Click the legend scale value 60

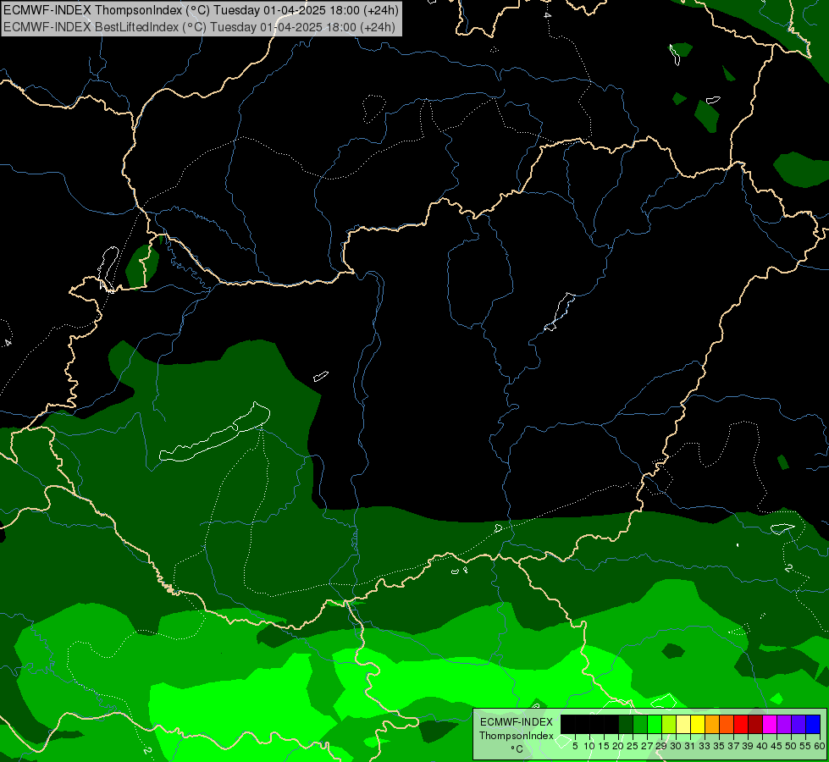point(820,746)
